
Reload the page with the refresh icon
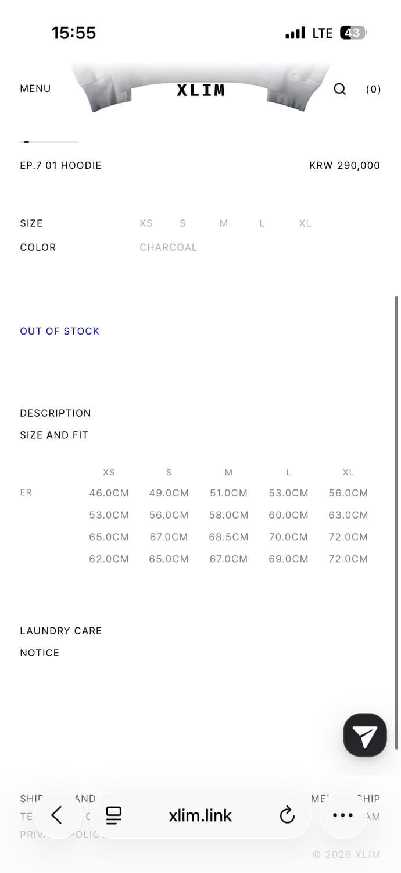click(x=287, y=815)
